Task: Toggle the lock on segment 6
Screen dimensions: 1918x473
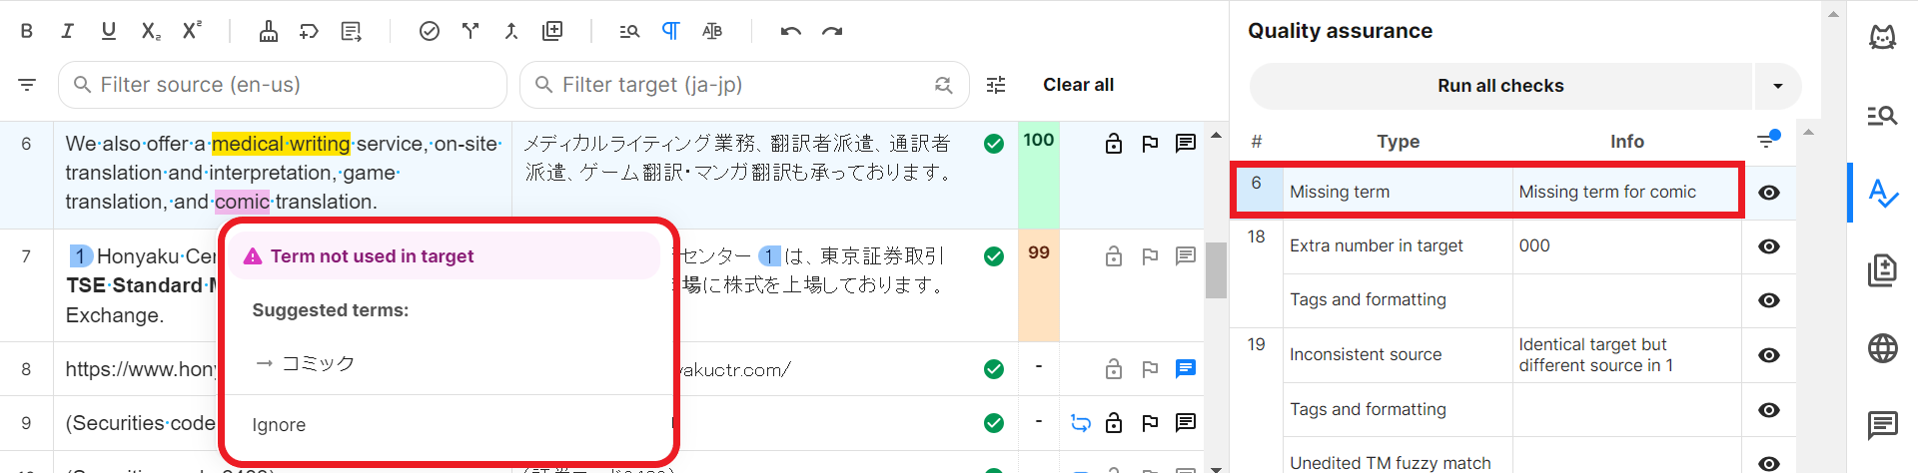Action: click(1114, 144)
